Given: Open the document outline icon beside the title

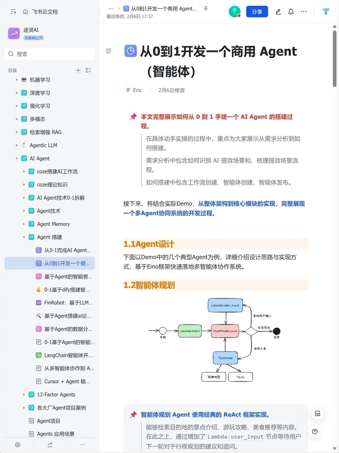Looking at the screenshot, I should (x=109, y=51).
